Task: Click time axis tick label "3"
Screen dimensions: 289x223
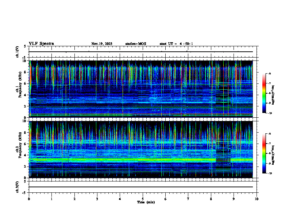Action: point(97,199)
